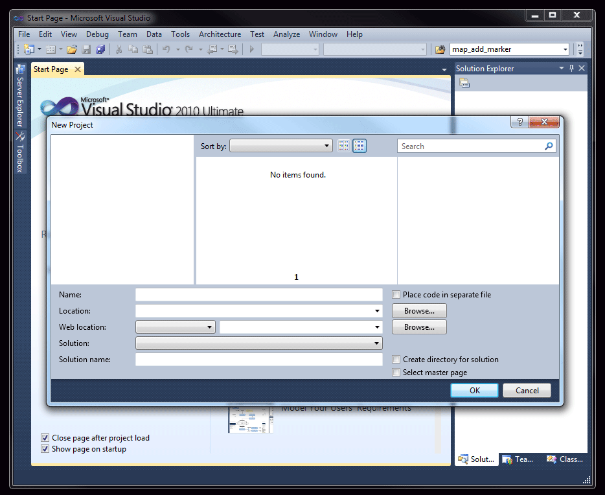
Task: Click the Browse button next to Location
Action: [x=418, y=310]
